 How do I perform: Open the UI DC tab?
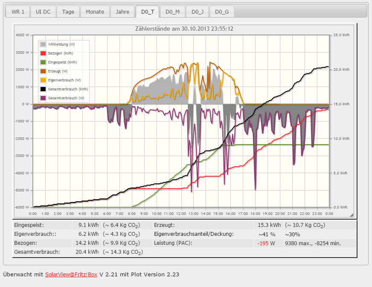tap(43, 12)
